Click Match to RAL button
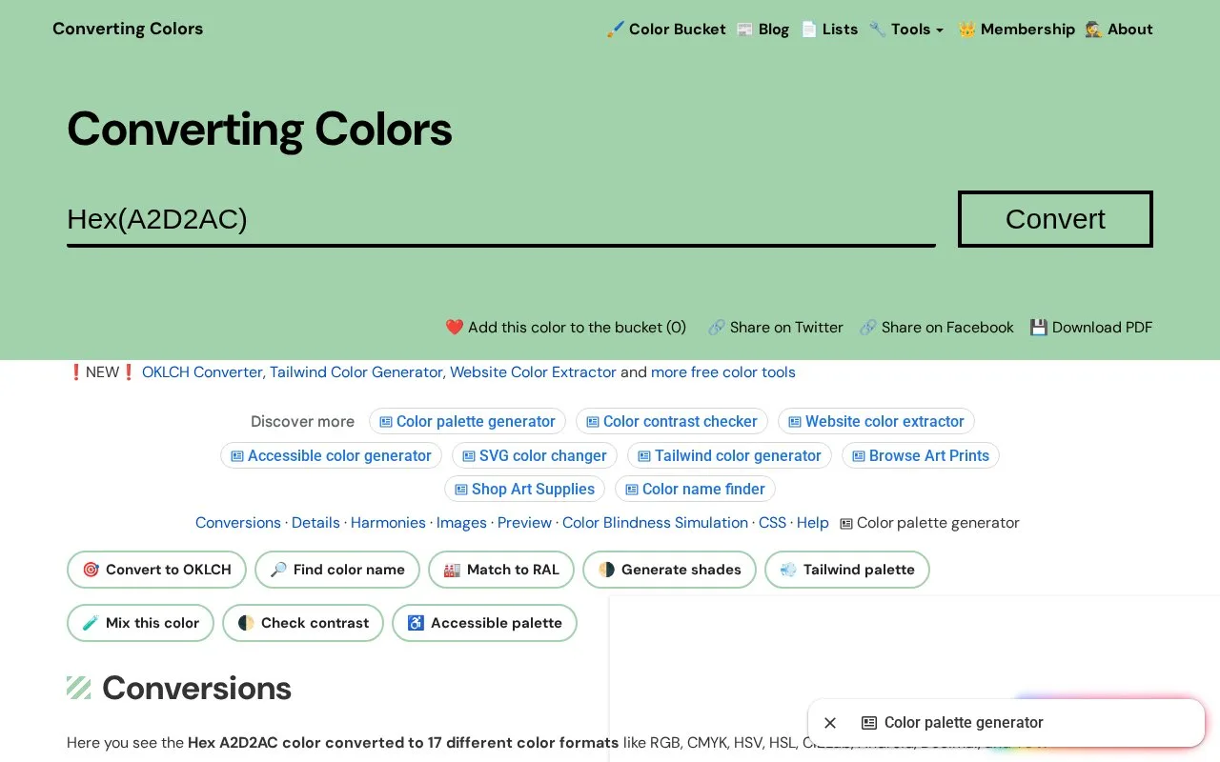 (501, 570)
